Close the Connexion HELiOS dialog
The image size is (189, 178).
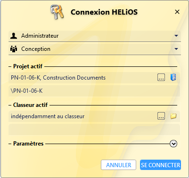pos(177,12)
